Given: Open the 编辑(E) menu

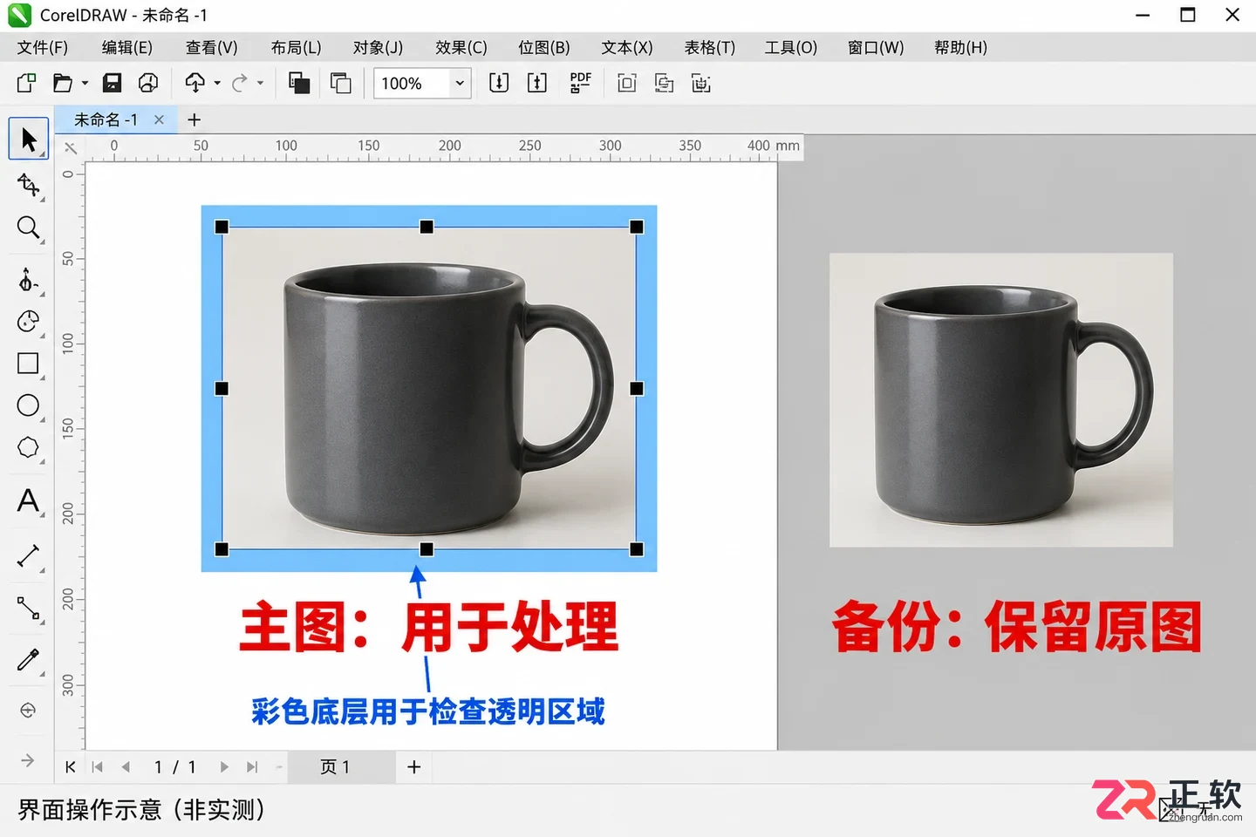Looking at the screenshot, I should click(x=127, y=47).
